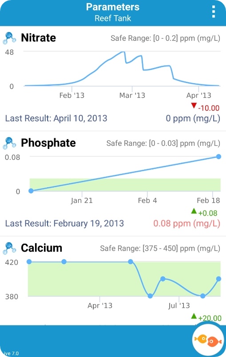Open the Phosphate parameter heading
The width and height of the screenshot is (226, 357).
[x=48, y=143]
